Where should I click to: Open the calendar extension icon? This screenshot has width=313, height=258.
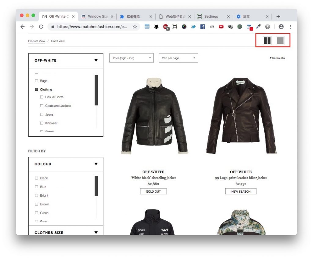(147, 27)
